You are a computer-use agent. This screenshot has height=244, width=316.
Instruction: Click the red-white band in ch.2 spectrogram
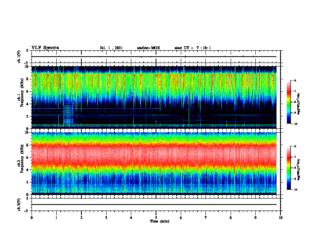tap(154, 155)
